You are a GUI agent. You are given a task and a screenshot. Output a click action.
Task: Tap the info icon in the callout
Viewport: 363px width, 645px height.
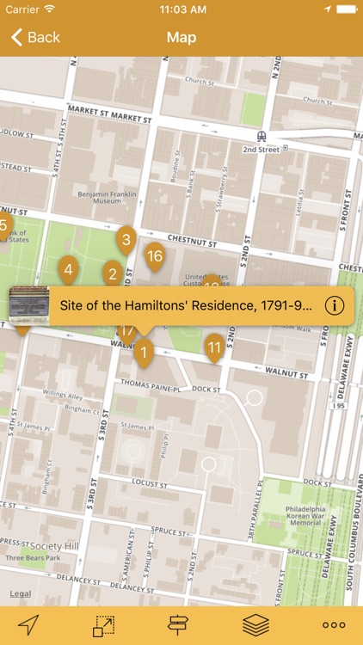pos(335,305)
